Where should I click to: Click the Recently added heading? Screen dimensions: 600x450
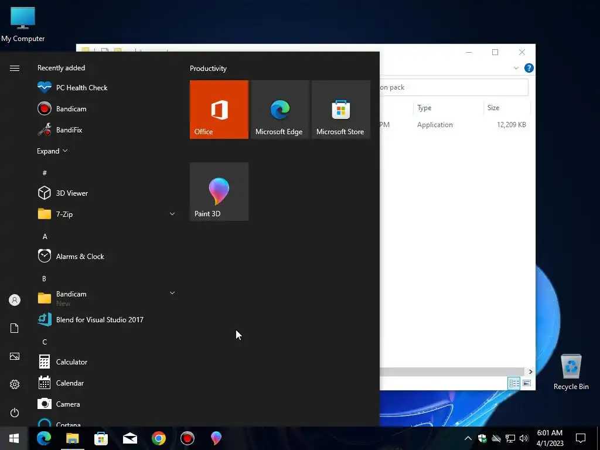[x=61, y=68]
